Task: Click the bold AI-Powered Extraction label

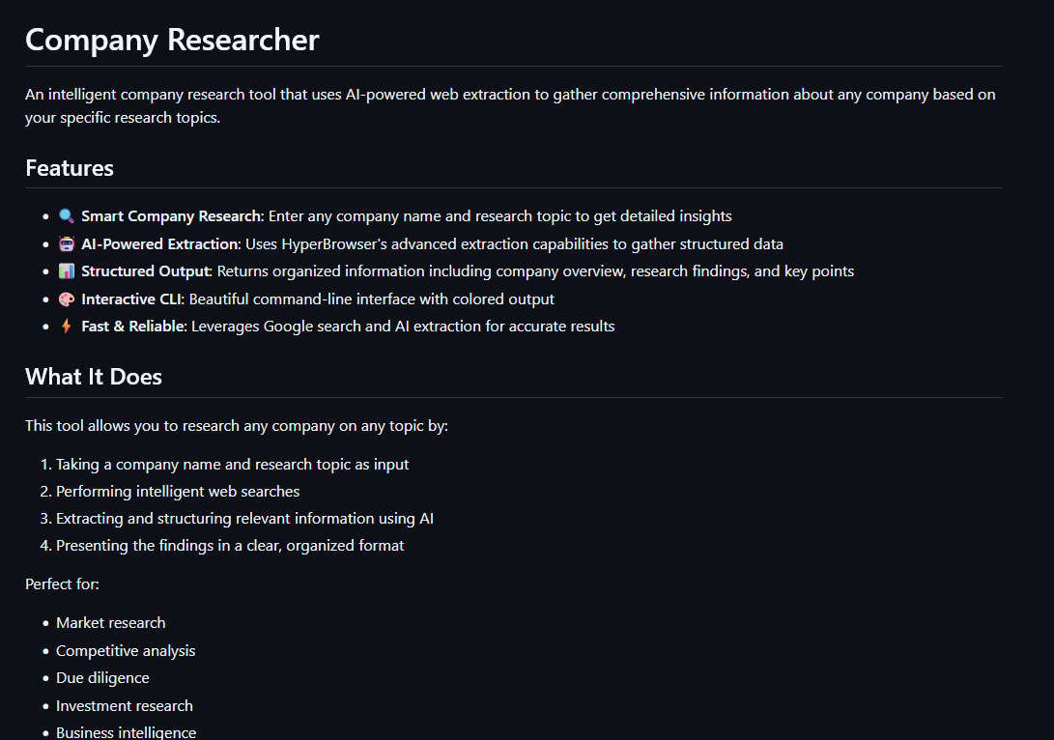Action: 160,243
